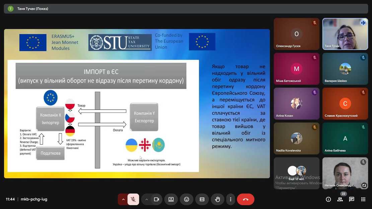Turn on closed captions
372x209 pixels.
pos(202,199)
